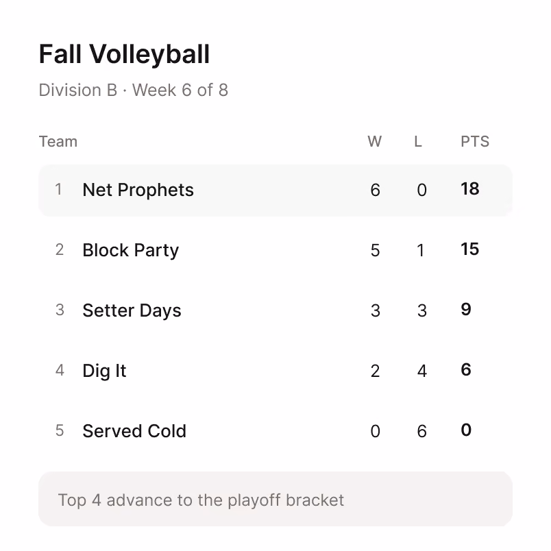Image resolution: width=551 pixels, height=551 pixels.
Task: Click rank number 5 beside Served Cold
Action: coord(60,431)
